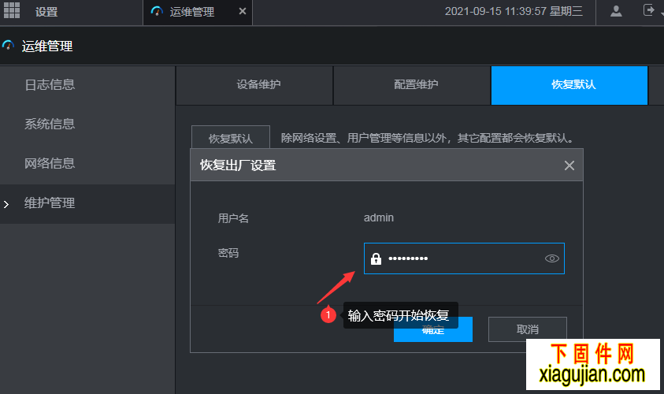Image resolution: width=664 pixels, height=394 pixels.
Task: Open the app grid menu icon
Action: point(12,10)
